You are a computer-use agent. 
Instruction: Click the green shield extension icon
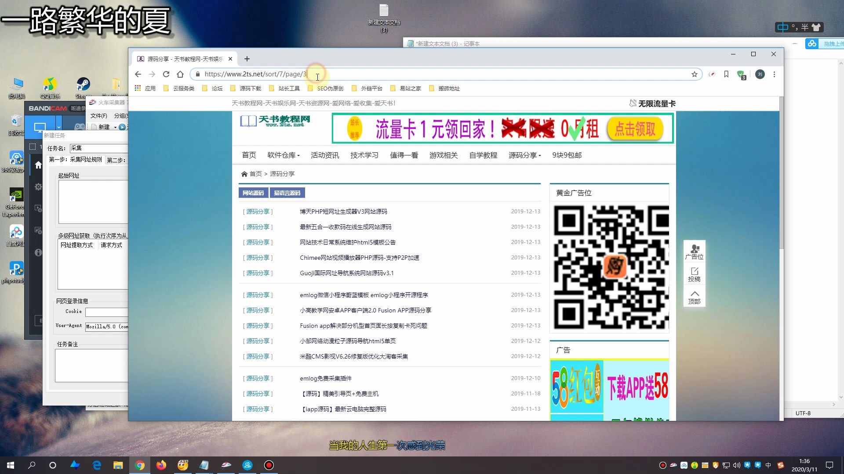(741, 75)
